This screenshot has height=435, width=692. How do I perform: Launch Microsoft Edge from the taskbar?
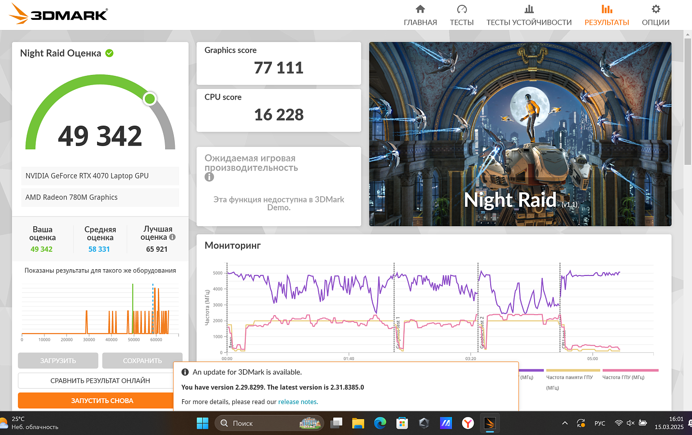tap(380, 423)
